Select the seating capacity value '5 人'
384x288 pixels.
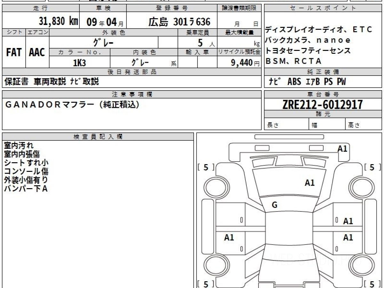[x=206, y=43]
